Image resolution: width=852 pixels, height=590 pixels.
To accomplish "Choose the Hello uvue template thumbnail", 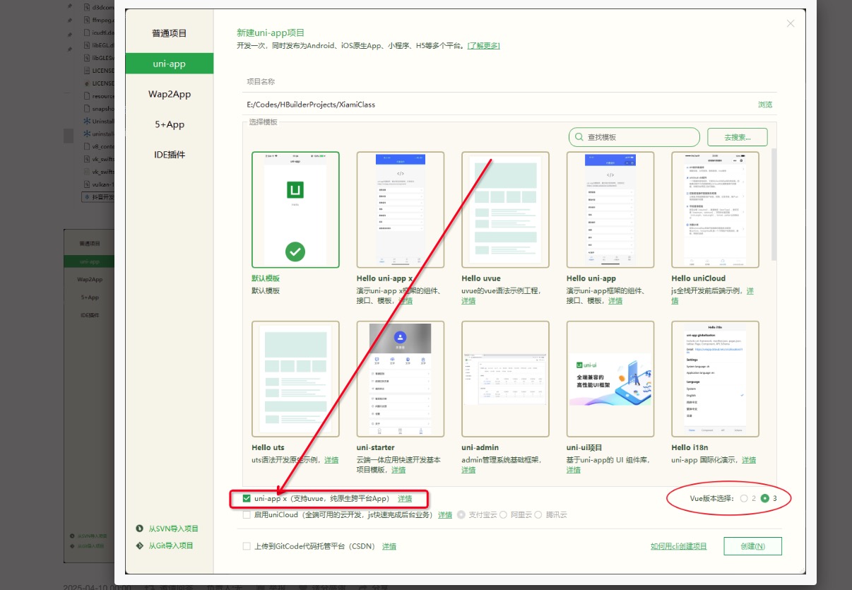I will pyautogui.click(x=506, y=210).
